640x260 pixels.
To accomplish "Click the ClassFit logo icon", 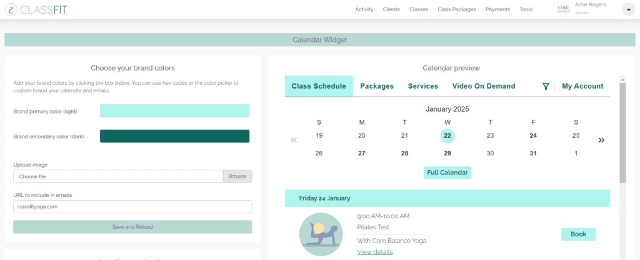I will [x=13, y=9].
